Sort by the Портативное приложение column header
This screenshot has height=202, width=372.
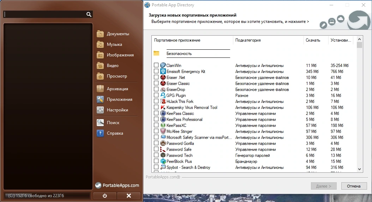pyautogui.click(x=192, y=40)
